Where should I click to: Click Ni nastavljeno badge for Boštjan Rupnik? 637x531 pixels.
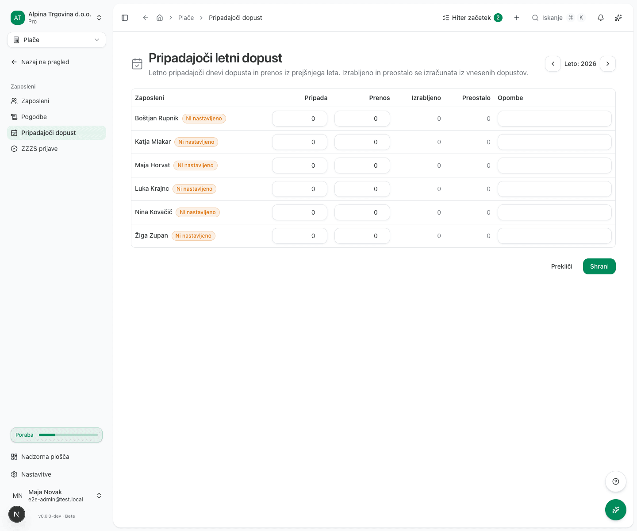204,119
